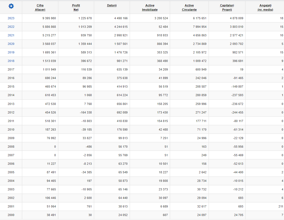Select the -10 905 net profit cell

76,189
